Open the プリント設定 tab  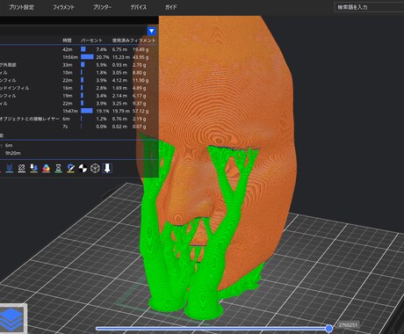tap(21, 7)
